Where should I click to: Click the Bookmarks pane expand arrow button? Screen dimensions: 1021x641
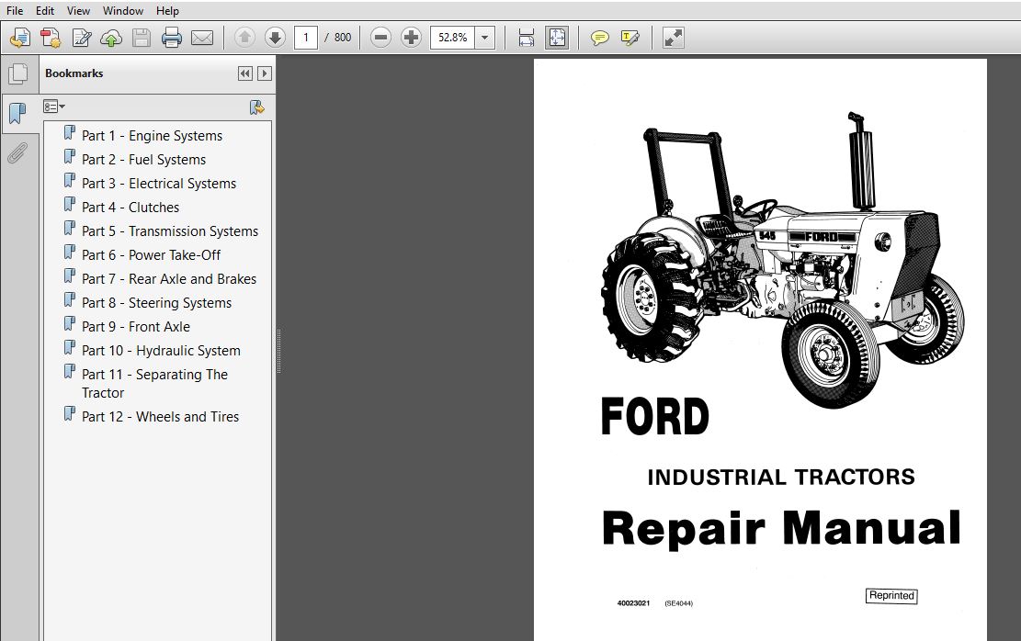(x=265, y=73)
